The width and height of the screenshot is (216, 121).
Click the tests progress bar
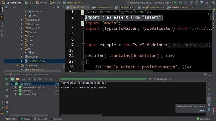pos(104,79)
